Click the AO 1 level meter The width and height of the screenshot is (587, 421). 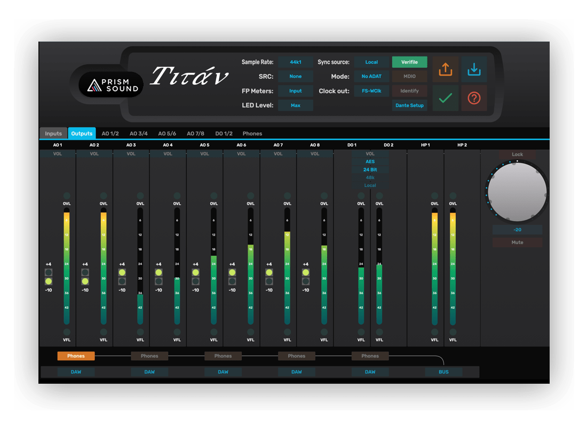pyautogui.click(x=67, y=266)
